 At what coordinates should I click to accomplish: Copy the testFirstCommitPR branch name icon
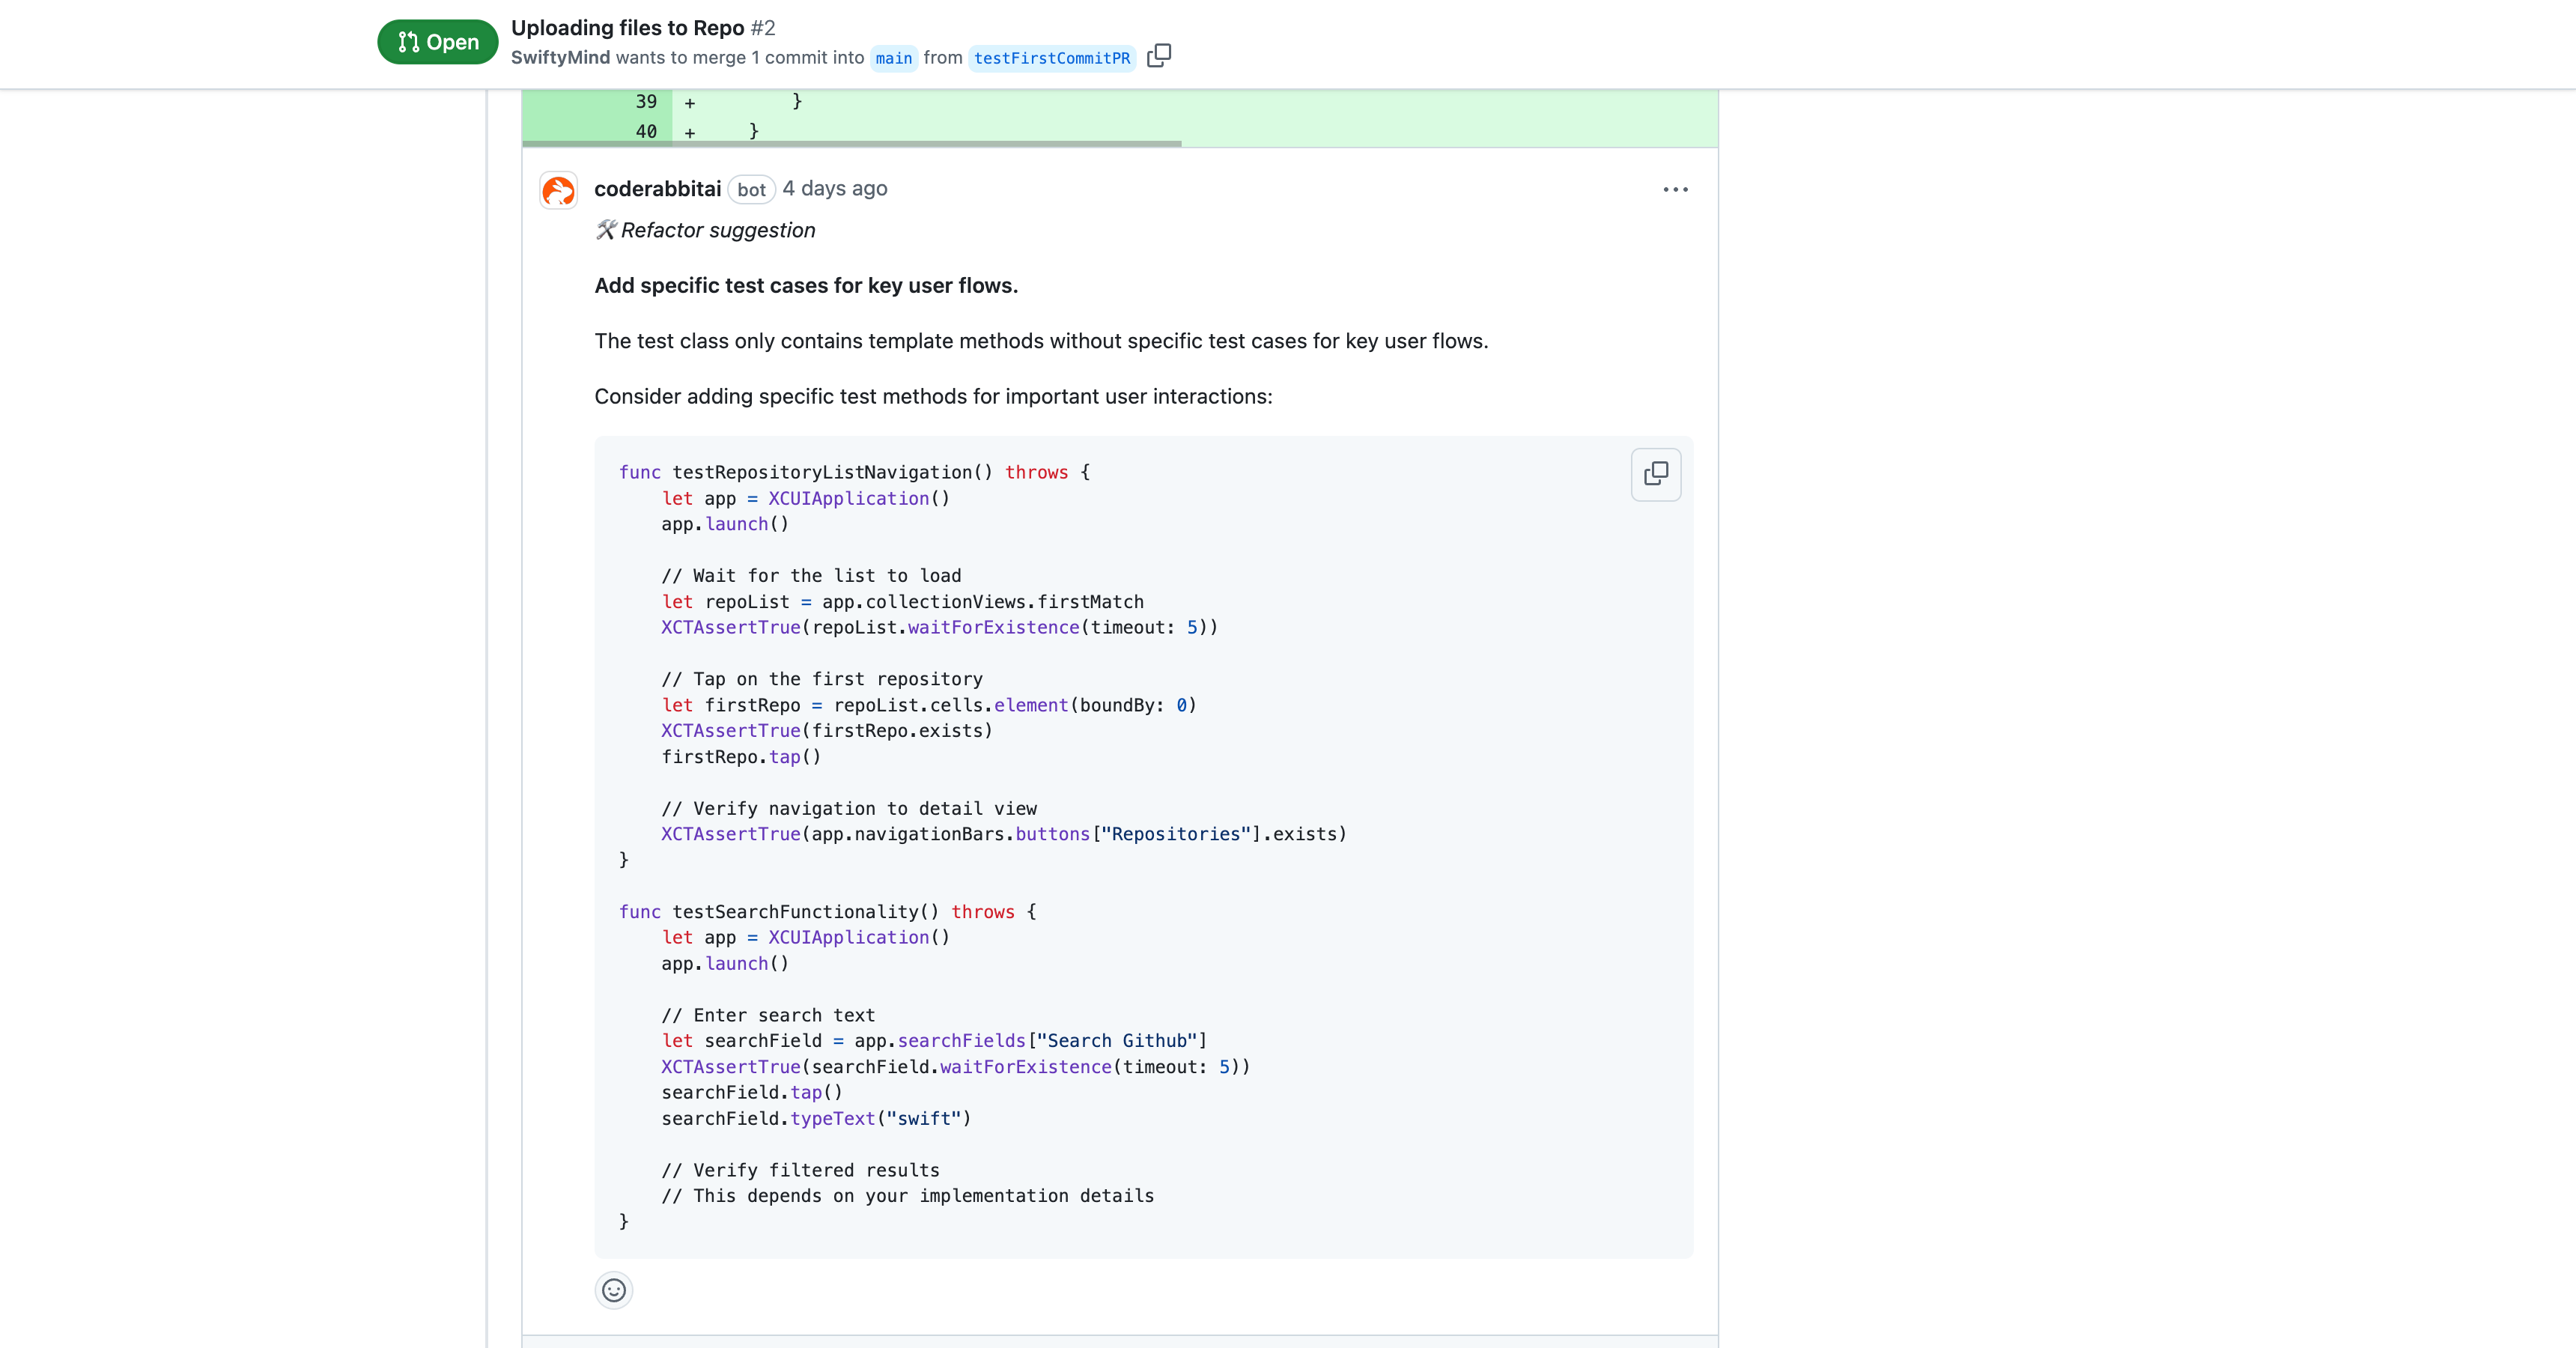pyautogui.click(x=1158, y=56)
